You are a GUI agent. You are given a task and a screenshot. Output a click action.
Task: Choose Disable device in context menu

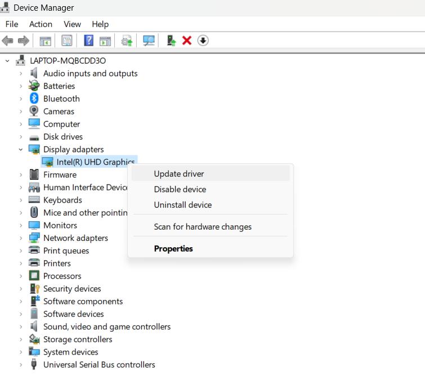point(211,189)
